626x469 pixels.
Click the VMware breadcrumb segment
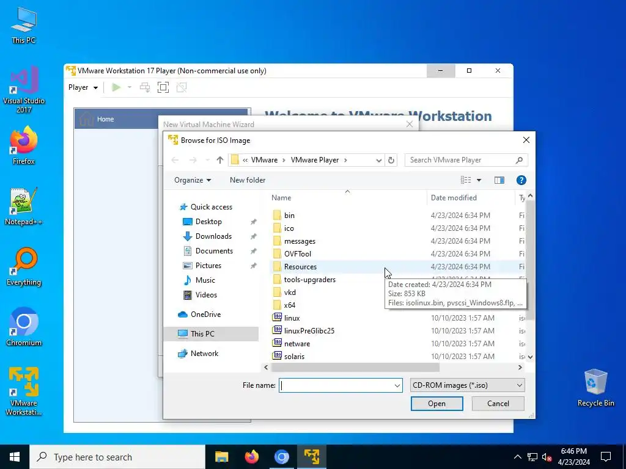point(264,160)
